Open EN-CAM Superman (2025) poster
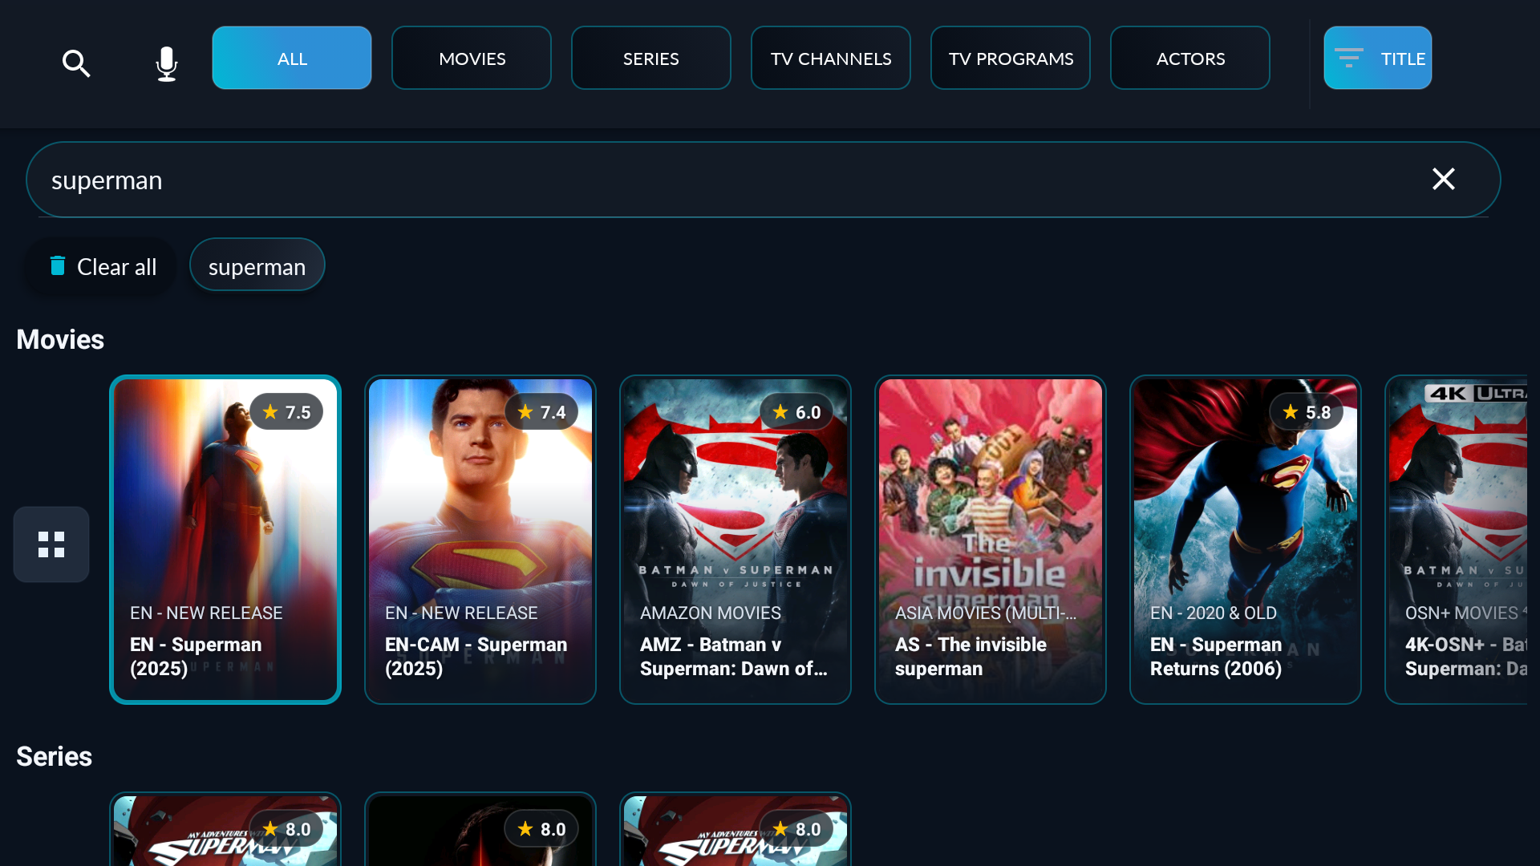Viewport: 1540px width, 866px height. click(x=480, y=540)
